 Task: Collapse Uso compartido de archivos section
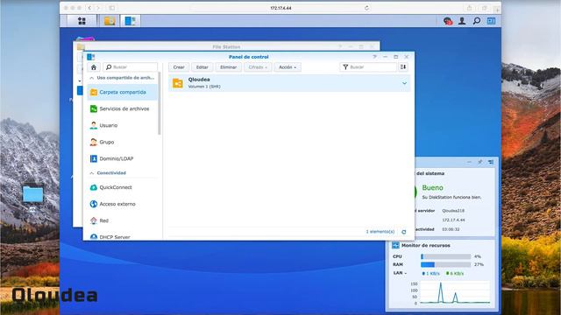[x=91, y=78]
